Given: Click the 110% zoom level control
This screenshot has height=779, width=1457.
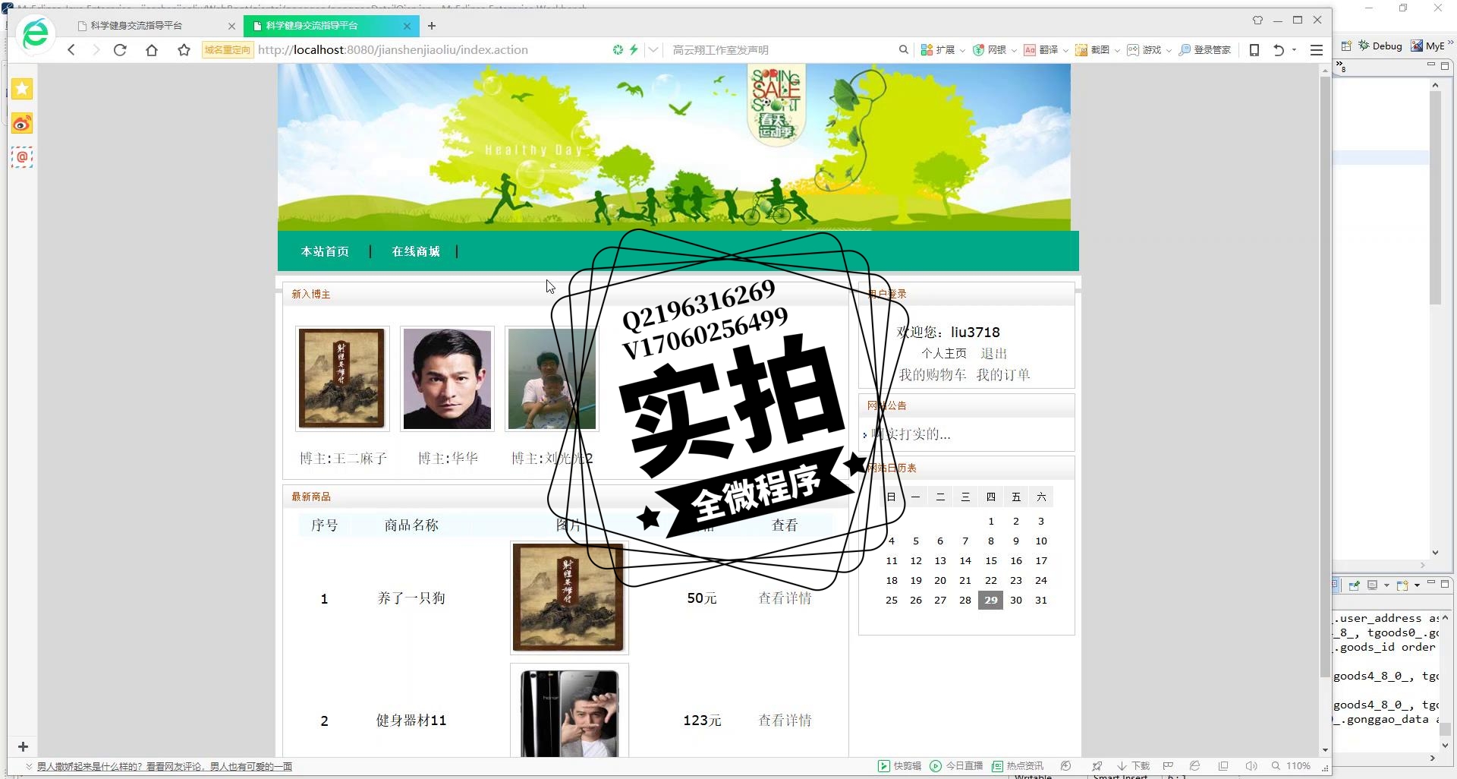Looking at the screenshot, I should point(1292,766).
